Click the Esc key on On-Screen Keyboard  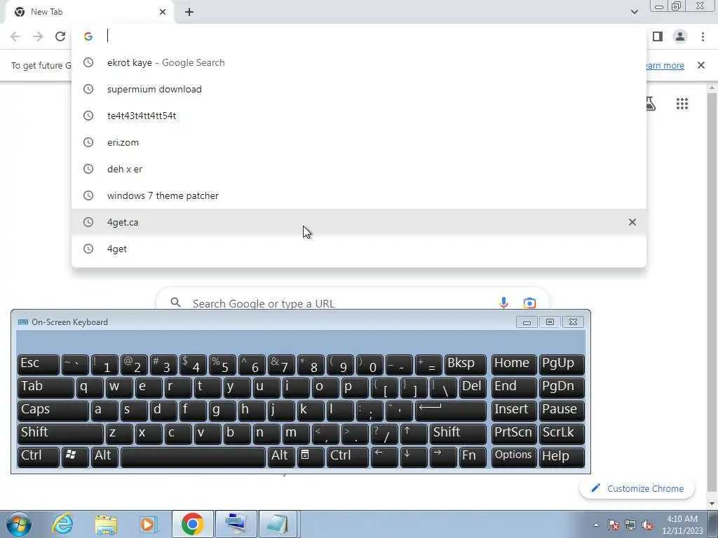point(39,364)
